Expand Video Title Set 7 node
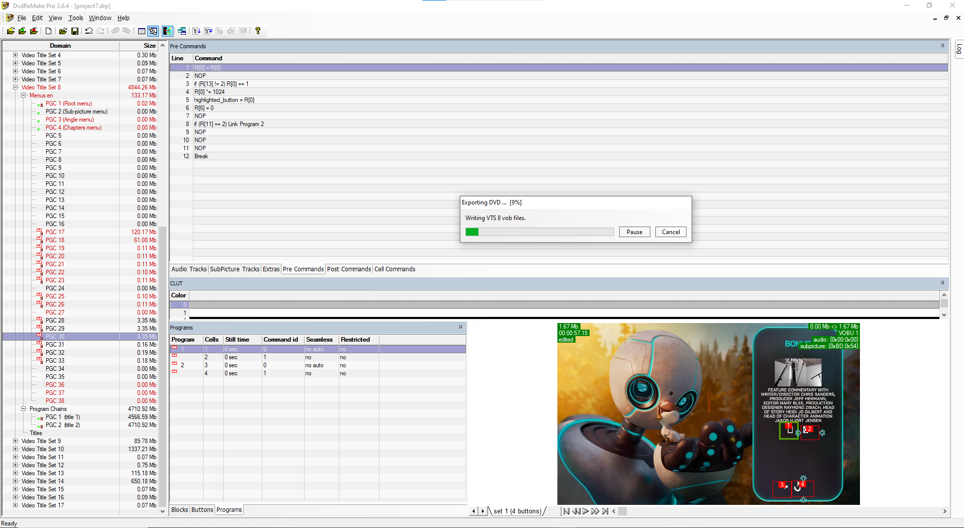The image size is (964, 528). (16, 79)
